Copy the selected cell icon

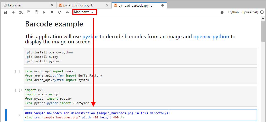point(29,12)
